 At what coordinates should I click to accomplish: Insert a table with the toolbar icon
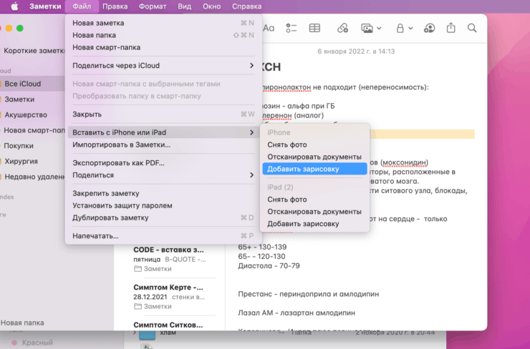pyautogui.click(x=314, y=28)
